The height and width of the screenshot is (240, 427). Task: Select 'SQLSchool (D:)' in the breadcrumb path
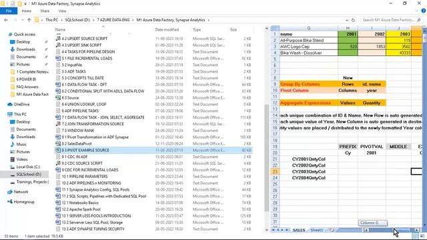point(77,20)
